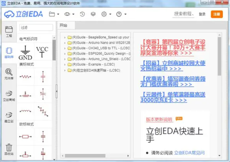
Task: Switch to the 开始 tab
Action: [x=66, y=25]
